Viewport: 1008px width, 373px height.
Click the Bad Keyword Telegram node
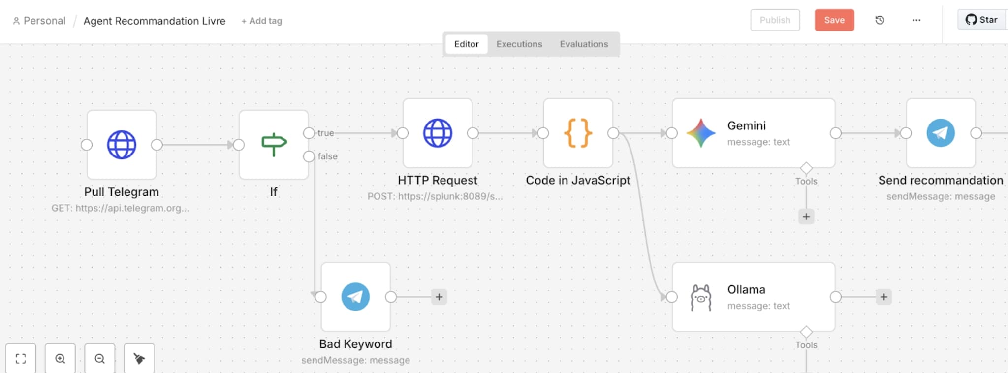pyautogui.click(x=355, y=297)
